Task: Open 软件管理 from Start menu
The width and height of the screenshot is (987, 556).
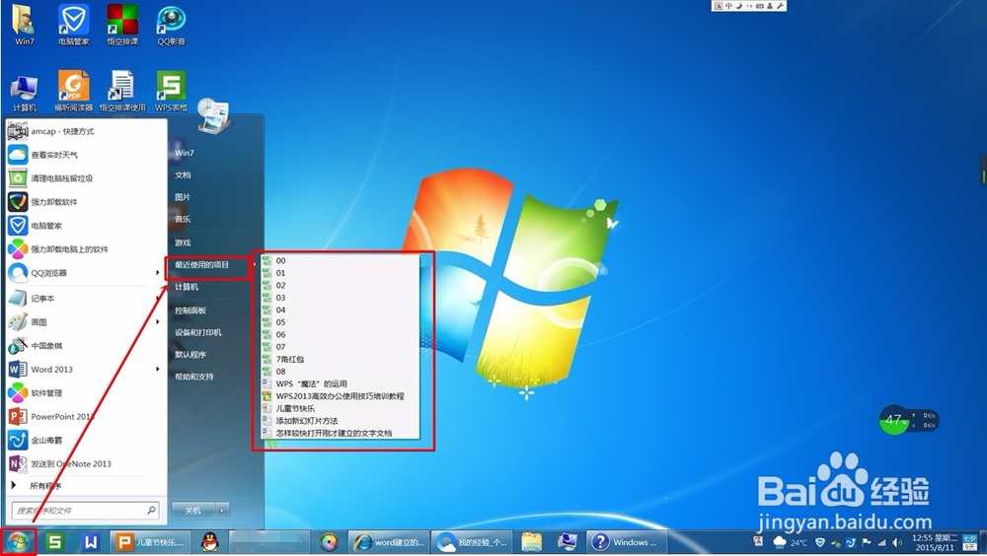Action: (x=85, y=393)
